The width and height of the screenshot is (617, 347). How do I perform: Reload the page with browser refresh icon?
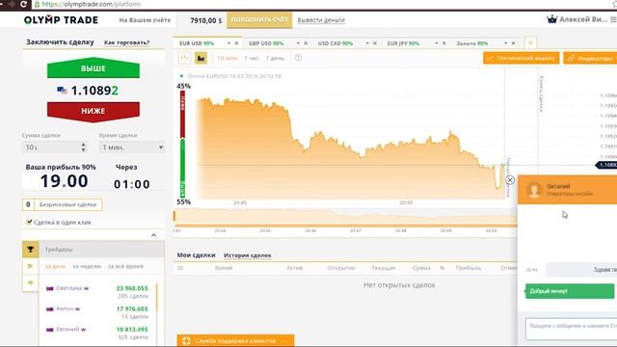[x=23, y=4]
